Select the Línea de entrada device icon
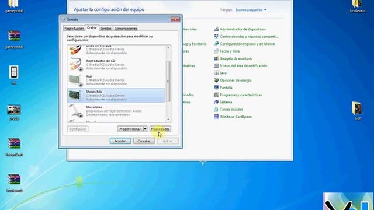 click(75, 50)
